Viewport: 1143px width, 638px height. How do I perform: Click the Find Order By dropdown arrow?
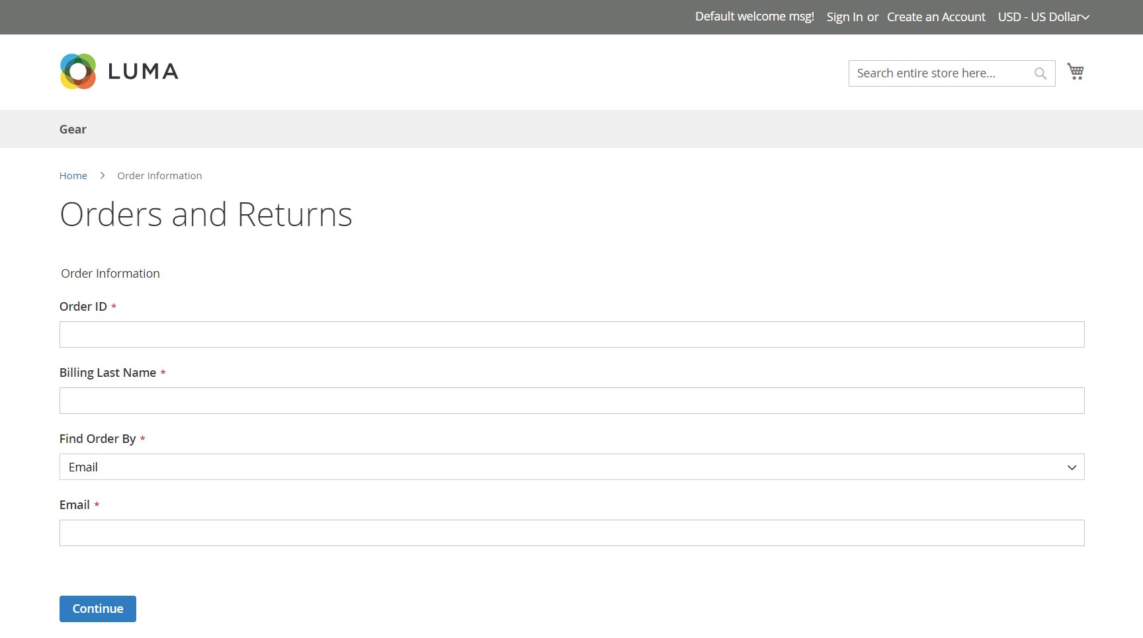(1072, 467)
